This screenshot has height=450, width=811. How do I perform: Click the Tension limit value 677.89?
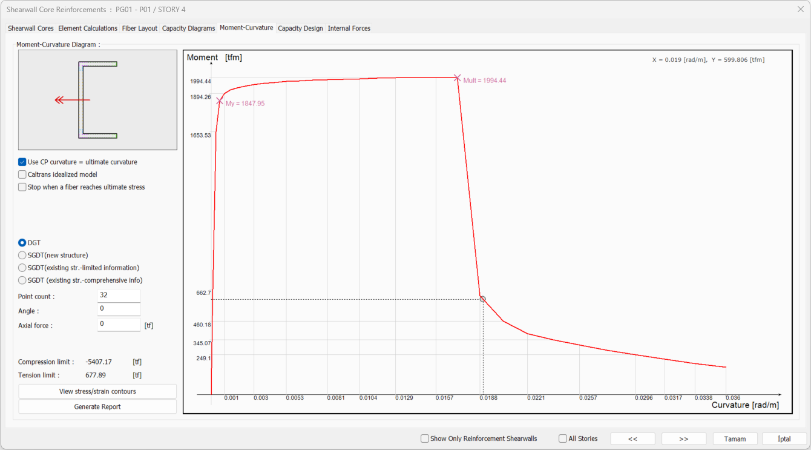96,376
